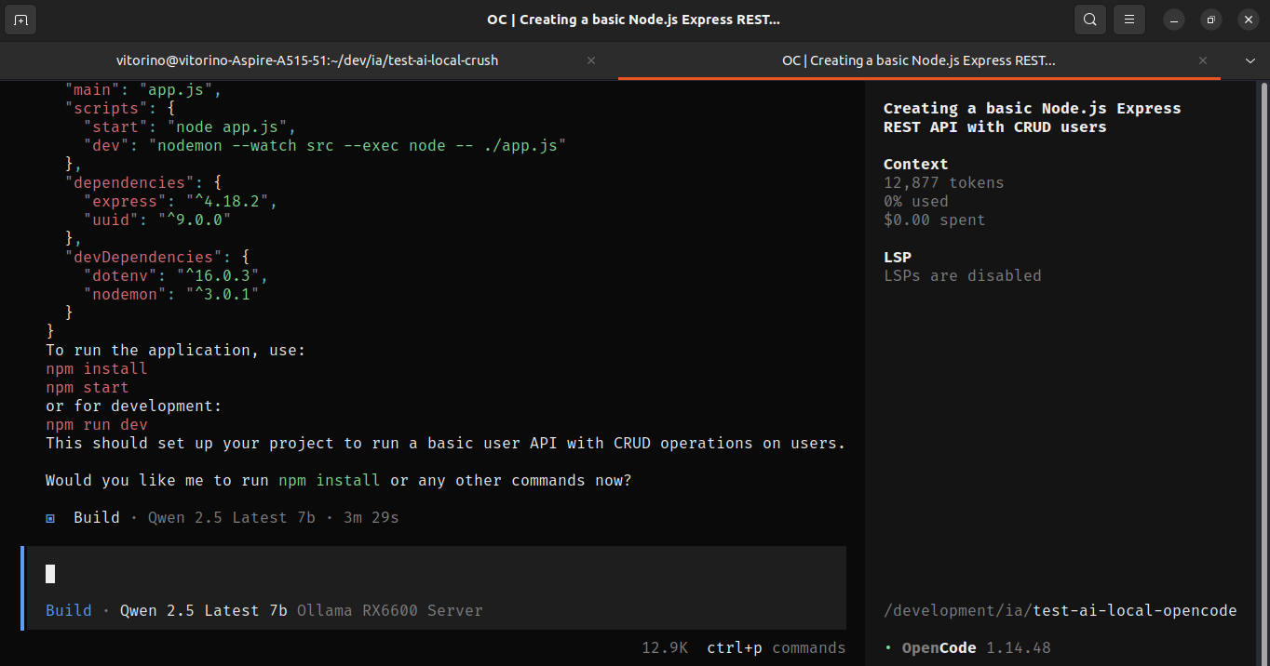Click the 0% used text
1270x666 pixels.
916,201
